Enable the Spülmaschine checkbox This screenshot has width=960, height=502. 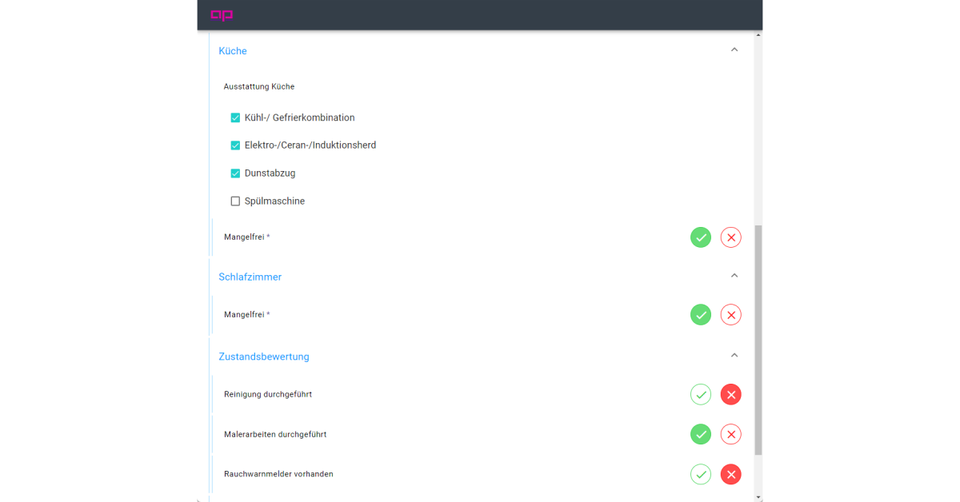click(235, 201)
